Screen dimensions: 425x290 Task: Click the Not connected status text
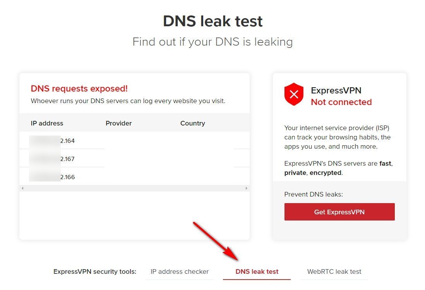coord(341,102)
